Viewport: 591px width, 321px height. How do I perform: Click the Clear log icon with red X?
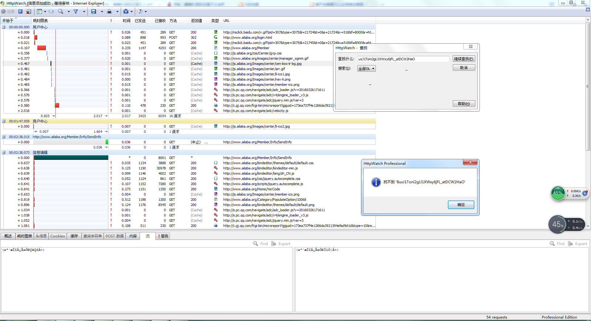pyautogui.click(x=29, y=11)
